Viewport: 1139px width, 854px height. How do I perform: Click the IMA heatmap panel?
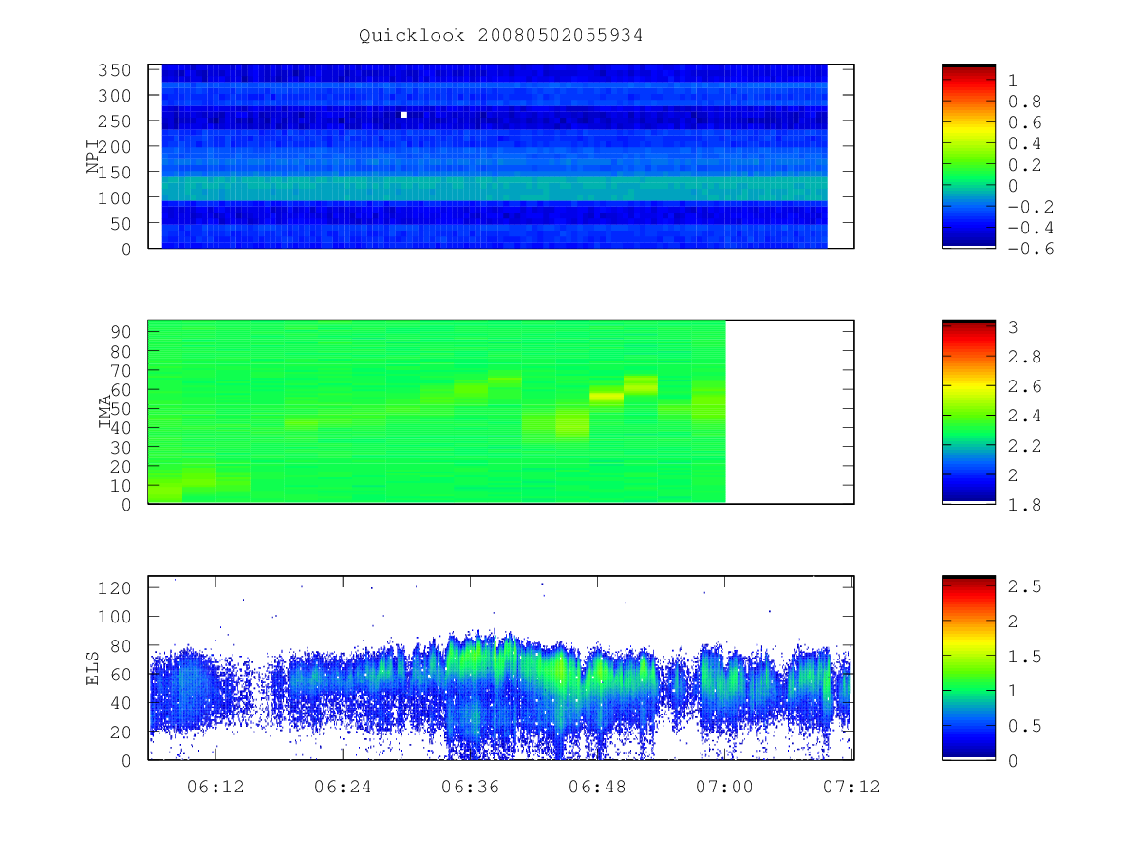[501, 412]
